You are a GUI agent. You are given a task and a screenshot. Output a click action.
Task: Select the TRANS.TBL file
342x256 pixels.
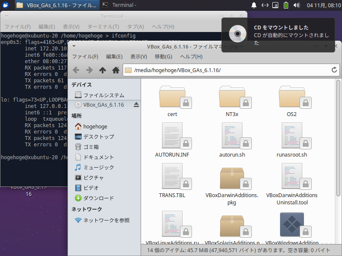coord(172,180)
